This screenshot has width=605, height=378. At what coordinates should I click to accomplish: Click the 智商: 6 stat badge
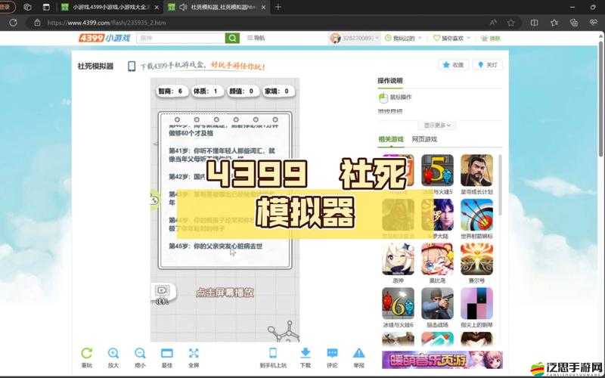click(x=172, y=91)
